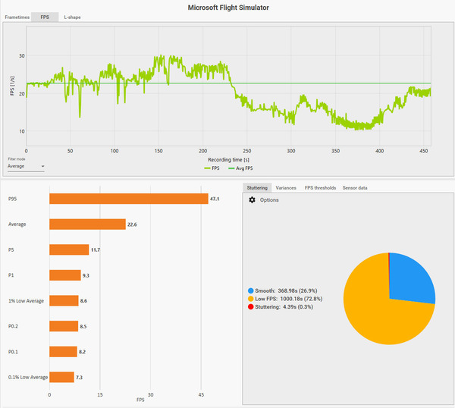This screenshot has width=455, height=408.
Task: Show the Sensor data tab
Action: coord(355,188)
